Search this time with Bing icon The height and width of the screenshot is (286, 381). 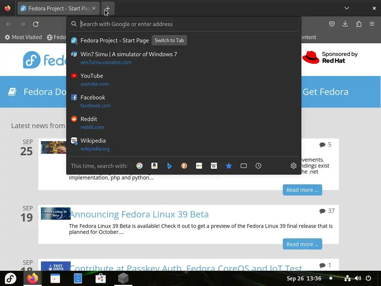(169, 166)
